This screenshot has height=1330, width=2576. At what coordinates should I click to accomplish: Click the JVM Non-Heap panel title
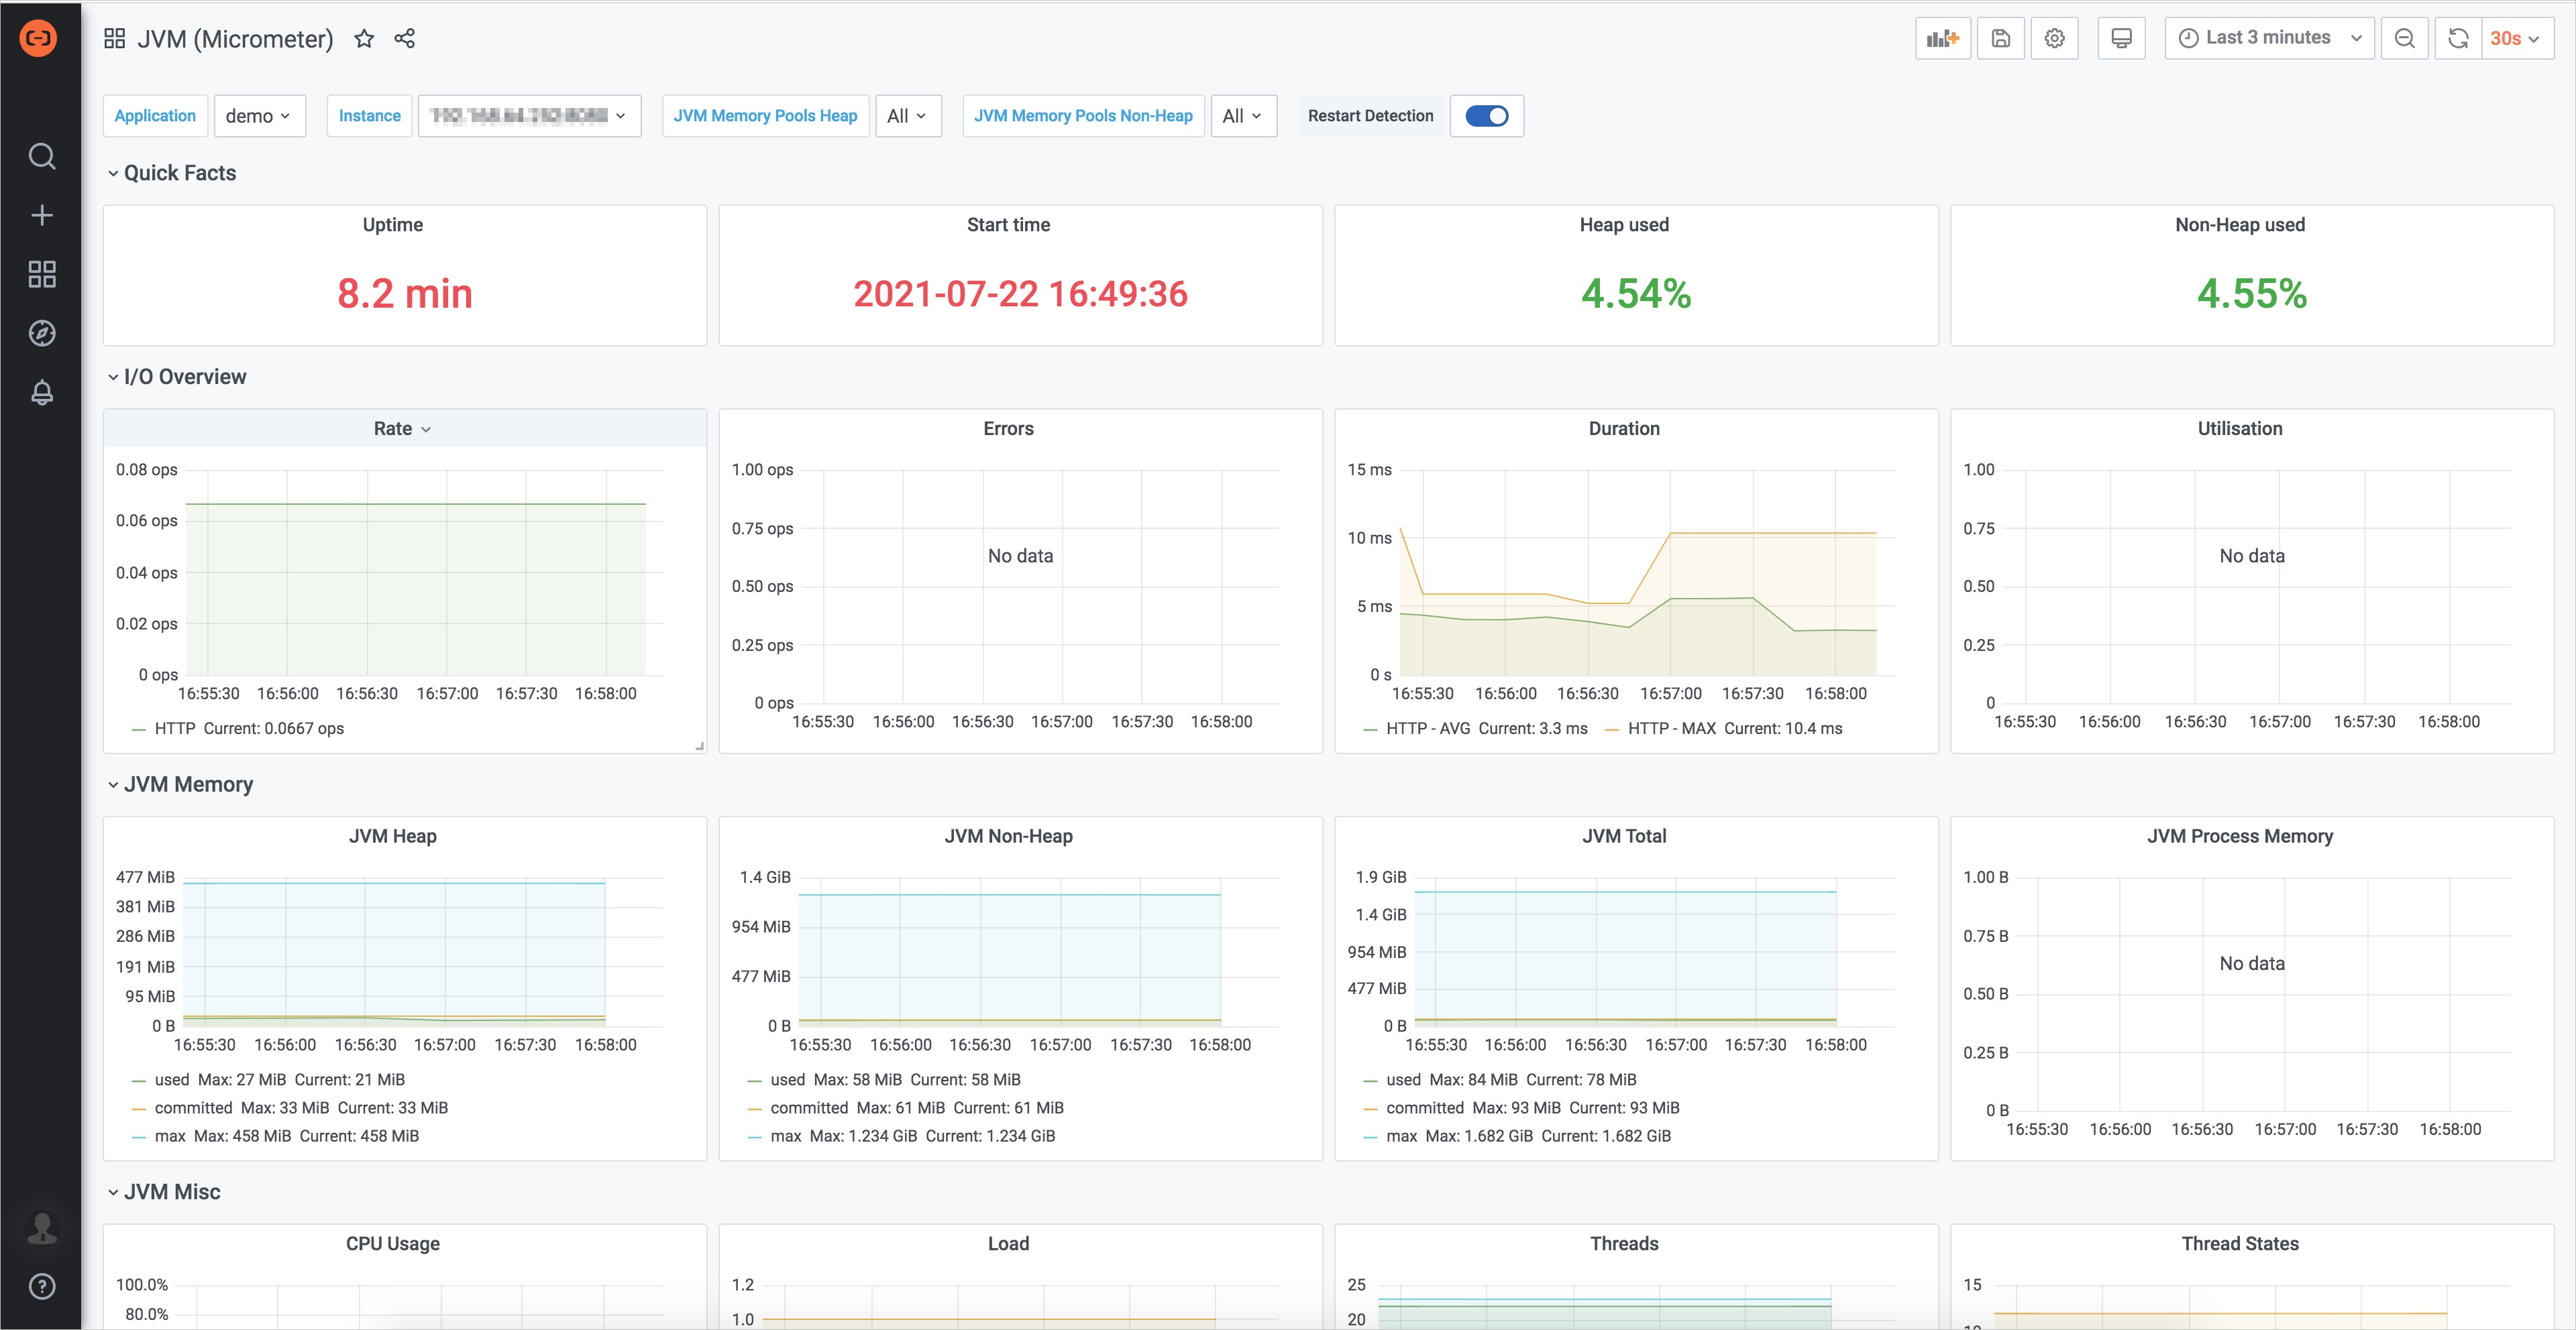pos(1008,837)
